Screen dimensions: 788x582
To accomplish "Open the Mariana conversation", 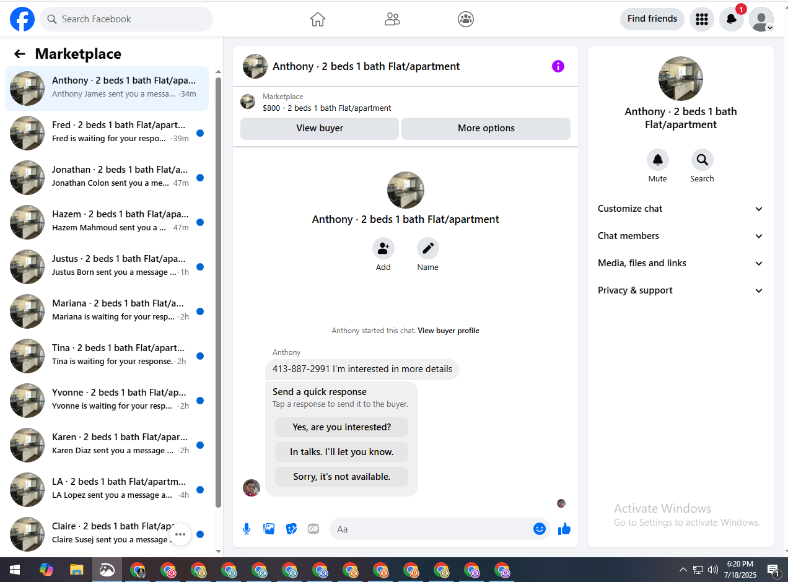I will pyautogui.click(x=107, y=311).
